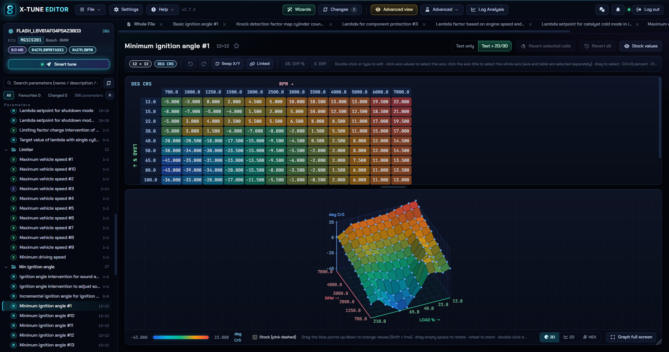Show the Changed parameters filter

tap(57, 95)
